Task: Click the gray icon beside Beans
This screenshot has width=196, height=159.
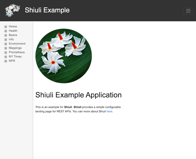Action: pyautogui.click(x=6, y=35)
